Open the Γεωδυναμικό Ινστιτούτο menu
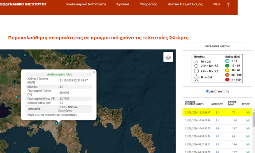The height and width of the screenshot is (153, 255). [x=86, y=4]
